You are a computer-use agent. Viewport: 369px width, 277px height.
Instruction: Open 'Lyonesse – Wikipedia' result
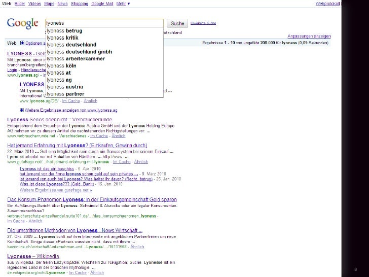(x=33, y=256)
